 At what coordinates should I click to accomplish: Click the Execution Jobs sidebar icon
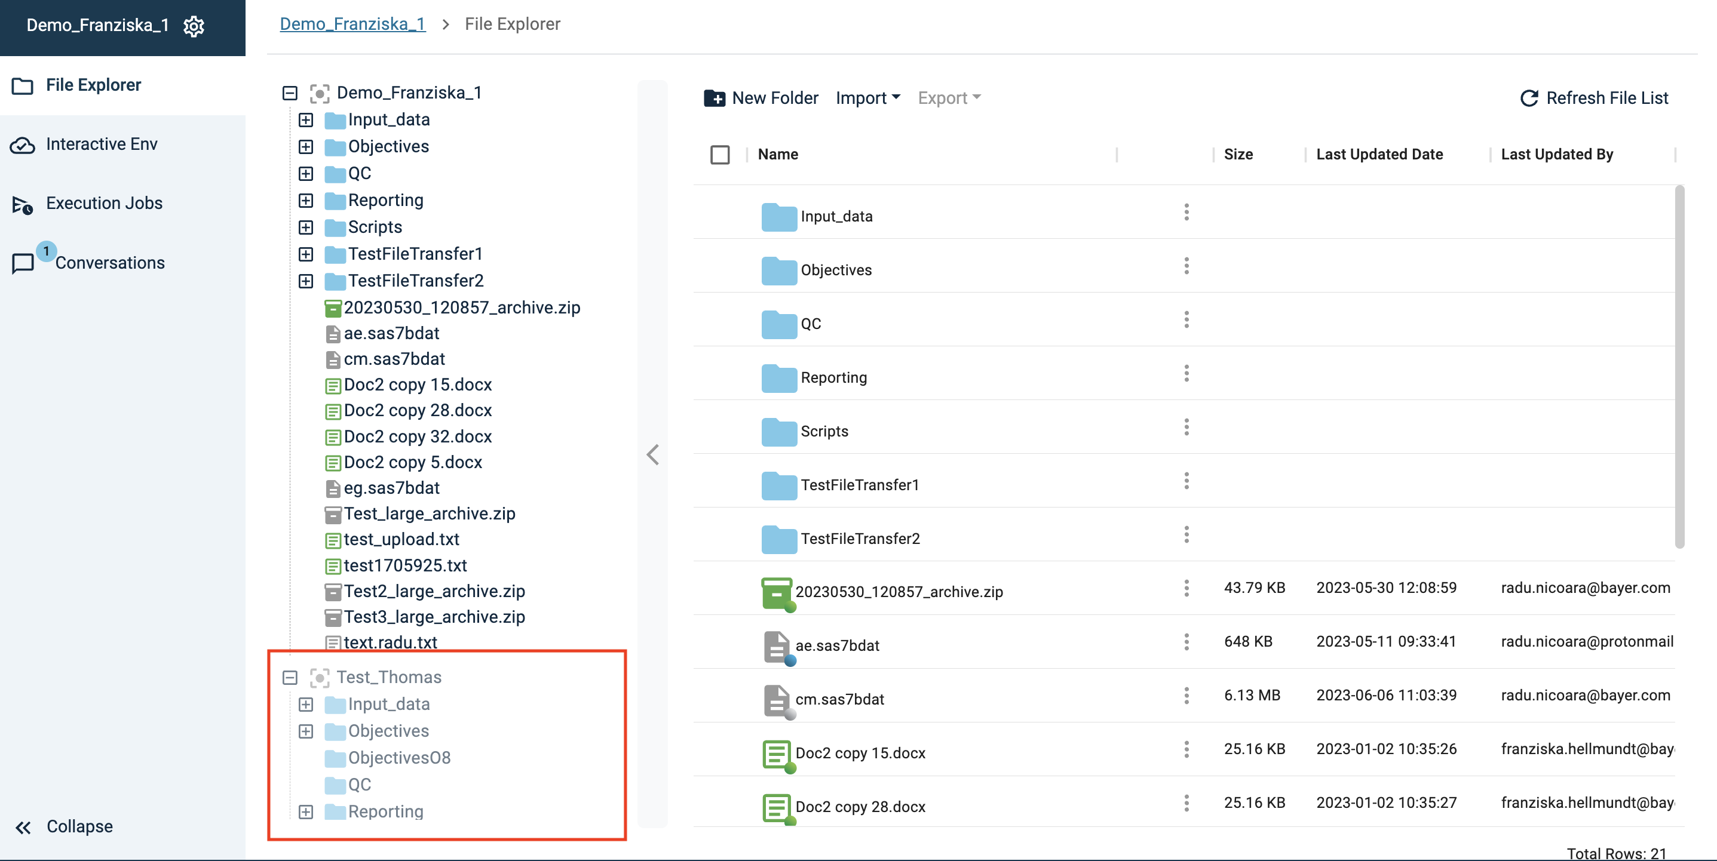23,205
